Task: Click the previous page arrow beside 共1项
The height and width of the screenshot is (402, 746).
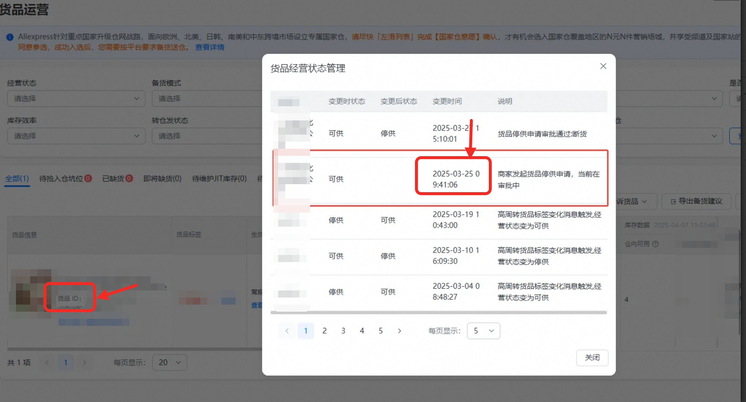Action: pyautogui.click(x=47, y=362)
